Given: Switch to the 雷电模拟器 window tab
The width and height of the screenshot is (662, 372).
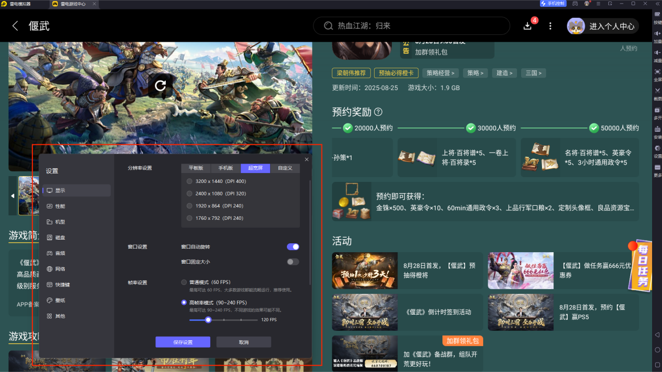Looking at the screenshot, I should click(23, 4).
